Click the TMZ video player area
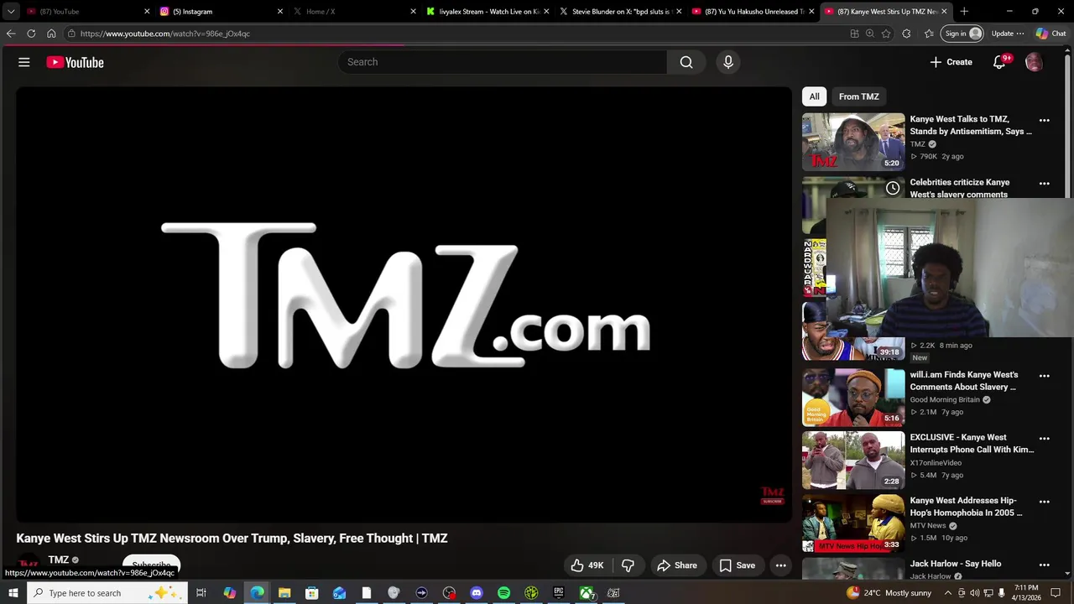 tap(404, 305)
